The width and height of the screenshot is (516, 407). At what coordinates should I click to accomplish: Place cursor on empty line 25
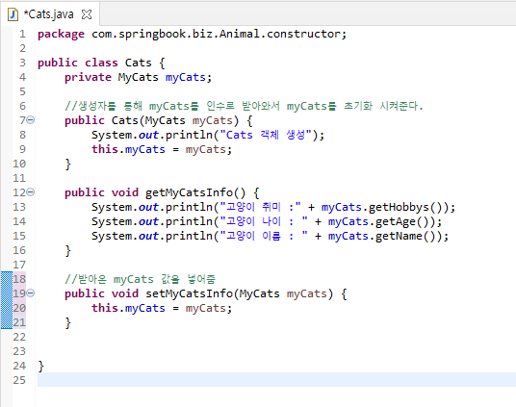[276, 380]
